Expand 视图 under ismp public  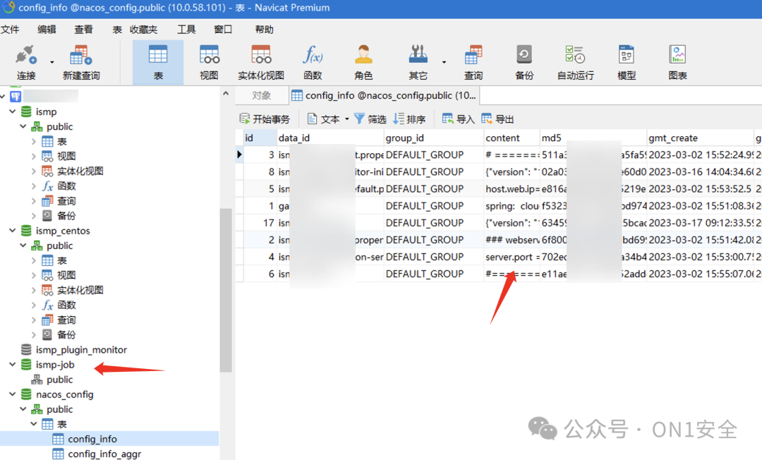coord(34,157)
